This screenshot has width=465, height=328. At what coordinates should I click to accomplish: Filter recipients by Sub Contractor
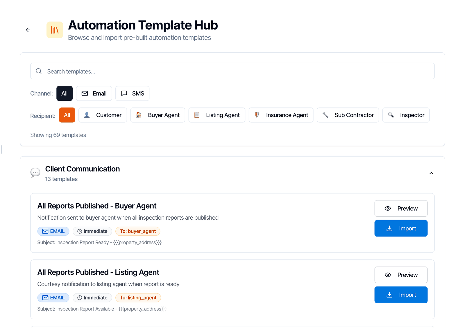[348, 115]
